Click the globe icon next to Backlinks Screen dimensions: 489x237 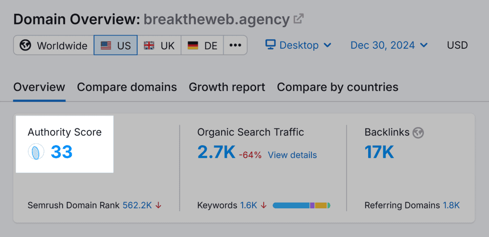(x=419, y=132)
